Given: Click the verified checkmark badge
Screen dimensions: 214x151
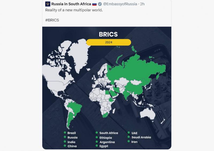Looking at the screenshot, I should (x=100, y=4).
